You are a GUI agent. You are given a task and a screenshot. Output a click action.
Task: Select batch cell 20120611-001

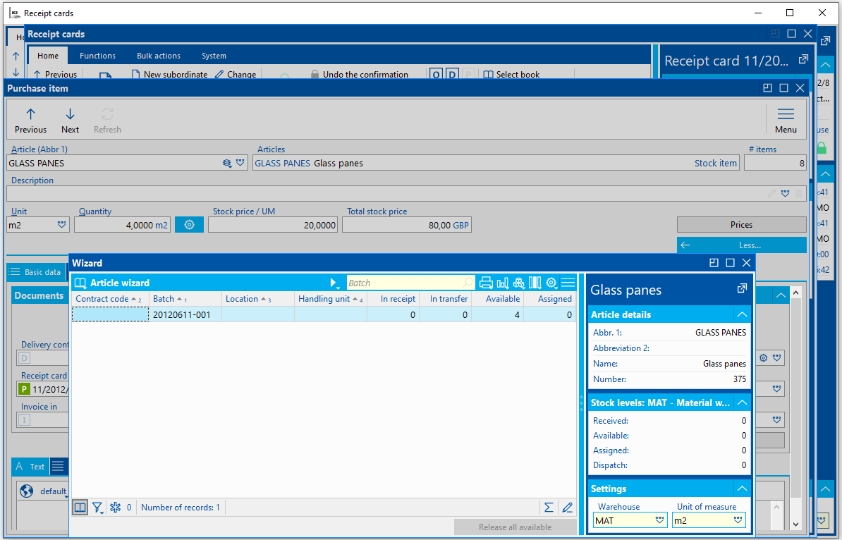[185, 314]
